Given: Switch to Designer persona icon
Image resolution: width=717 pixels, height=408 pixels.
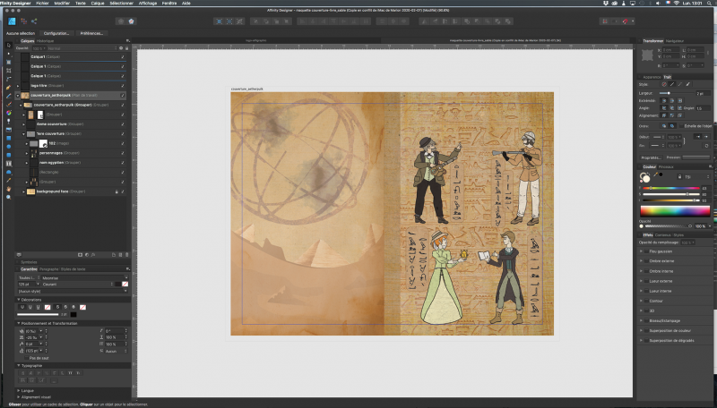Looking at the screenshot, I should (x=12, y=21).
